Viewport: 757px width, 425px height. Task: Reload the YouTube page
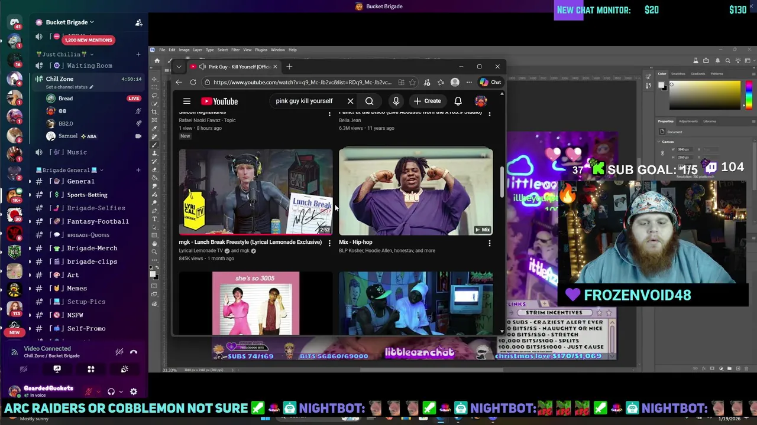pyautogui.click(x=193, y=82)
